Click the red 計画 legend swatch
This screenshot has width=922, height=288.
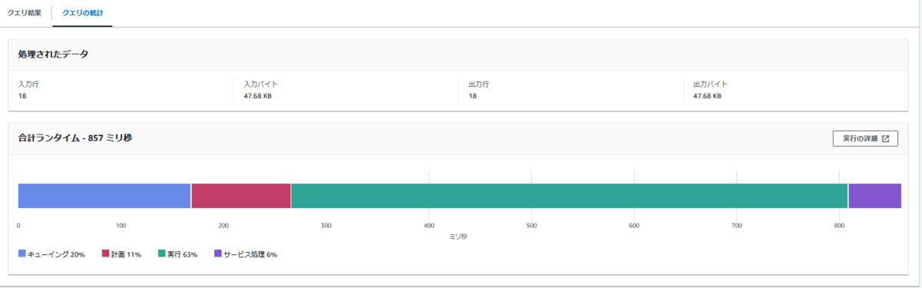[x=106, y=253]
